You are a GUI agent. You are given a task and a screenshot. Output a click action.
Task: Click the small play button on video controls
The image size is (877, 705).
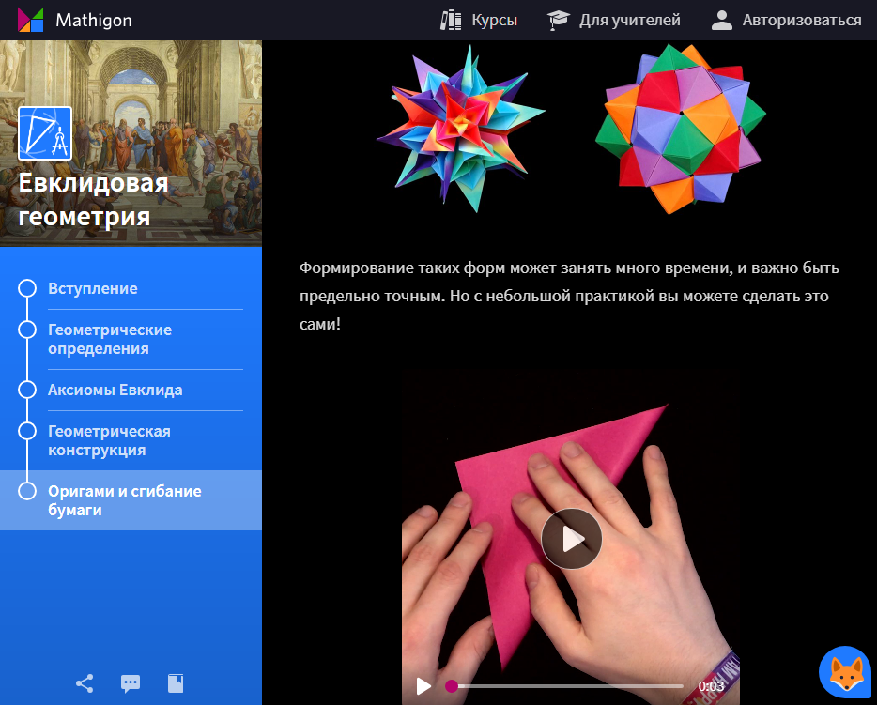pos(424,686)
